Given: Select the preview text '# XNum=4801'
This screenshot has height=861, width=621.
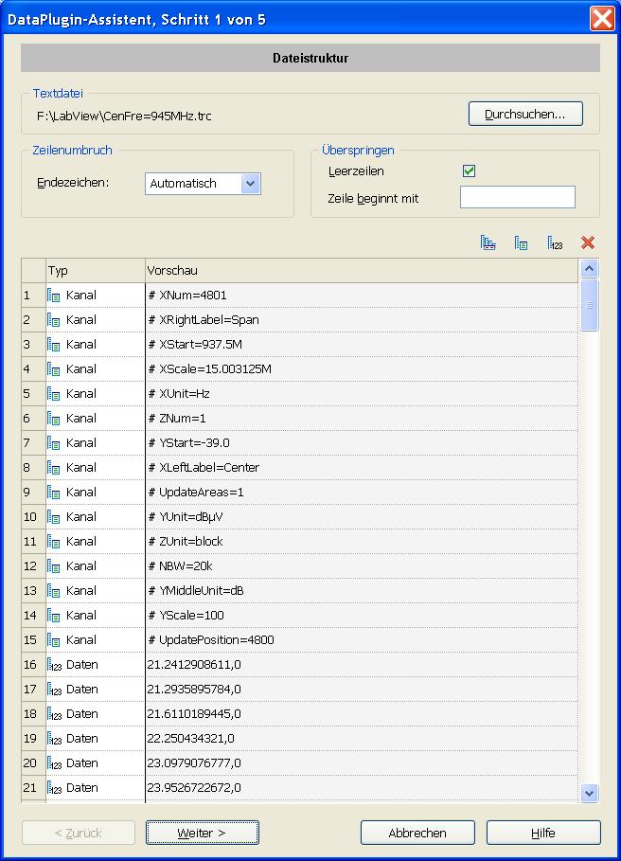Looking at the screenshot, I should point(187,296).
